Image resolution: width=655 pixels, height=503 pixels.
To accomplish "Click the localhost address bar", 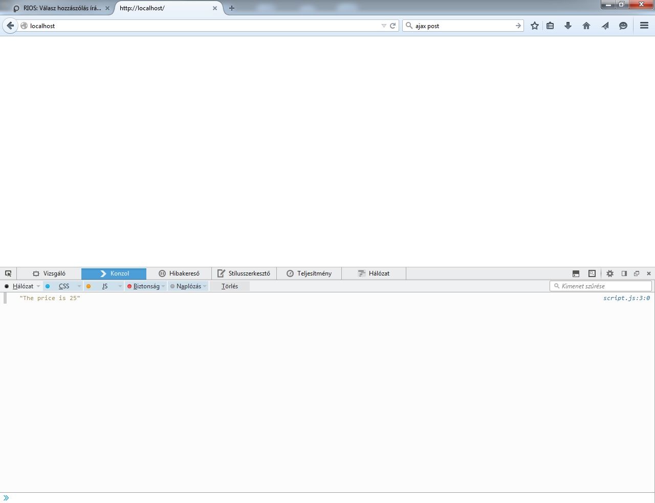I will pos(205,26).
